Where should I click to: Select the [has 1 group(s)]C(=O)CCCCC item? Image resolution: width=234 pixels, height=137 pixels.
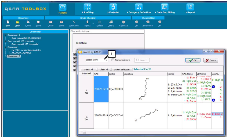tap(26, 38)
